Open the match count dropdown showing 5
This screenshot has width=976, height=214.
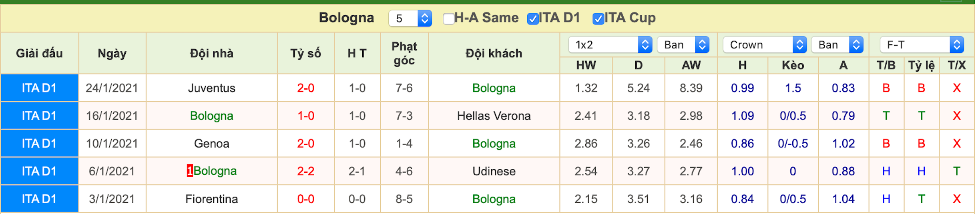[x=410, y=18]
